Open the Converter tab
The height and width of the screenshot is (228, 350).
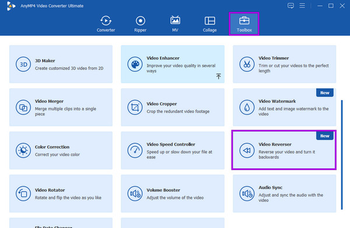point(106,24)
